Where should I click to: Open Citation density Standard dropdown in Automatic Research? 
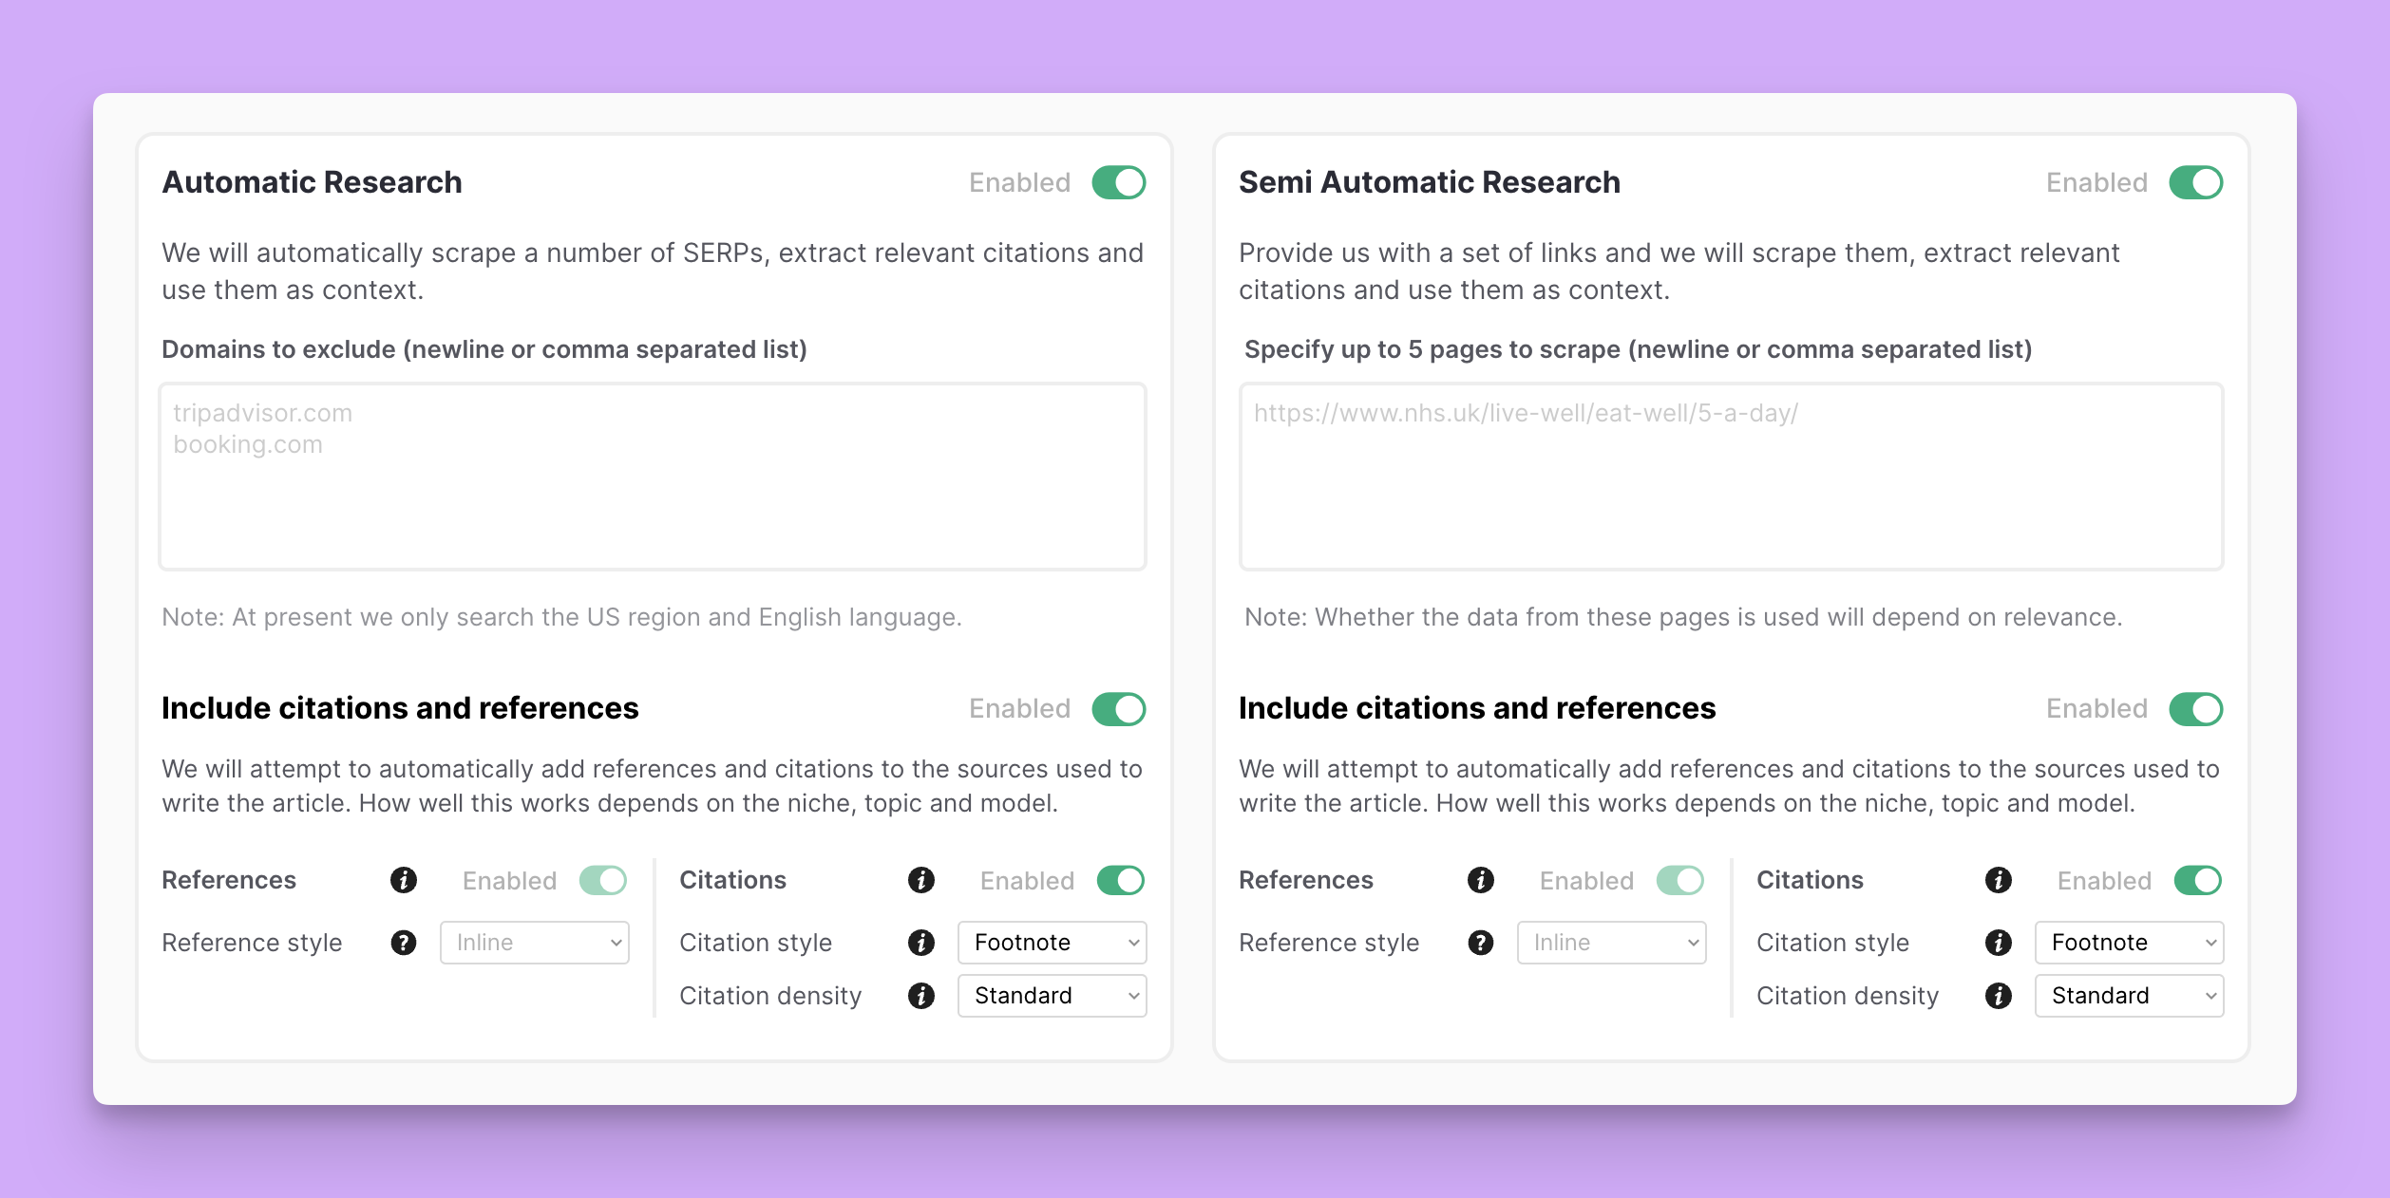(1052, 996)
